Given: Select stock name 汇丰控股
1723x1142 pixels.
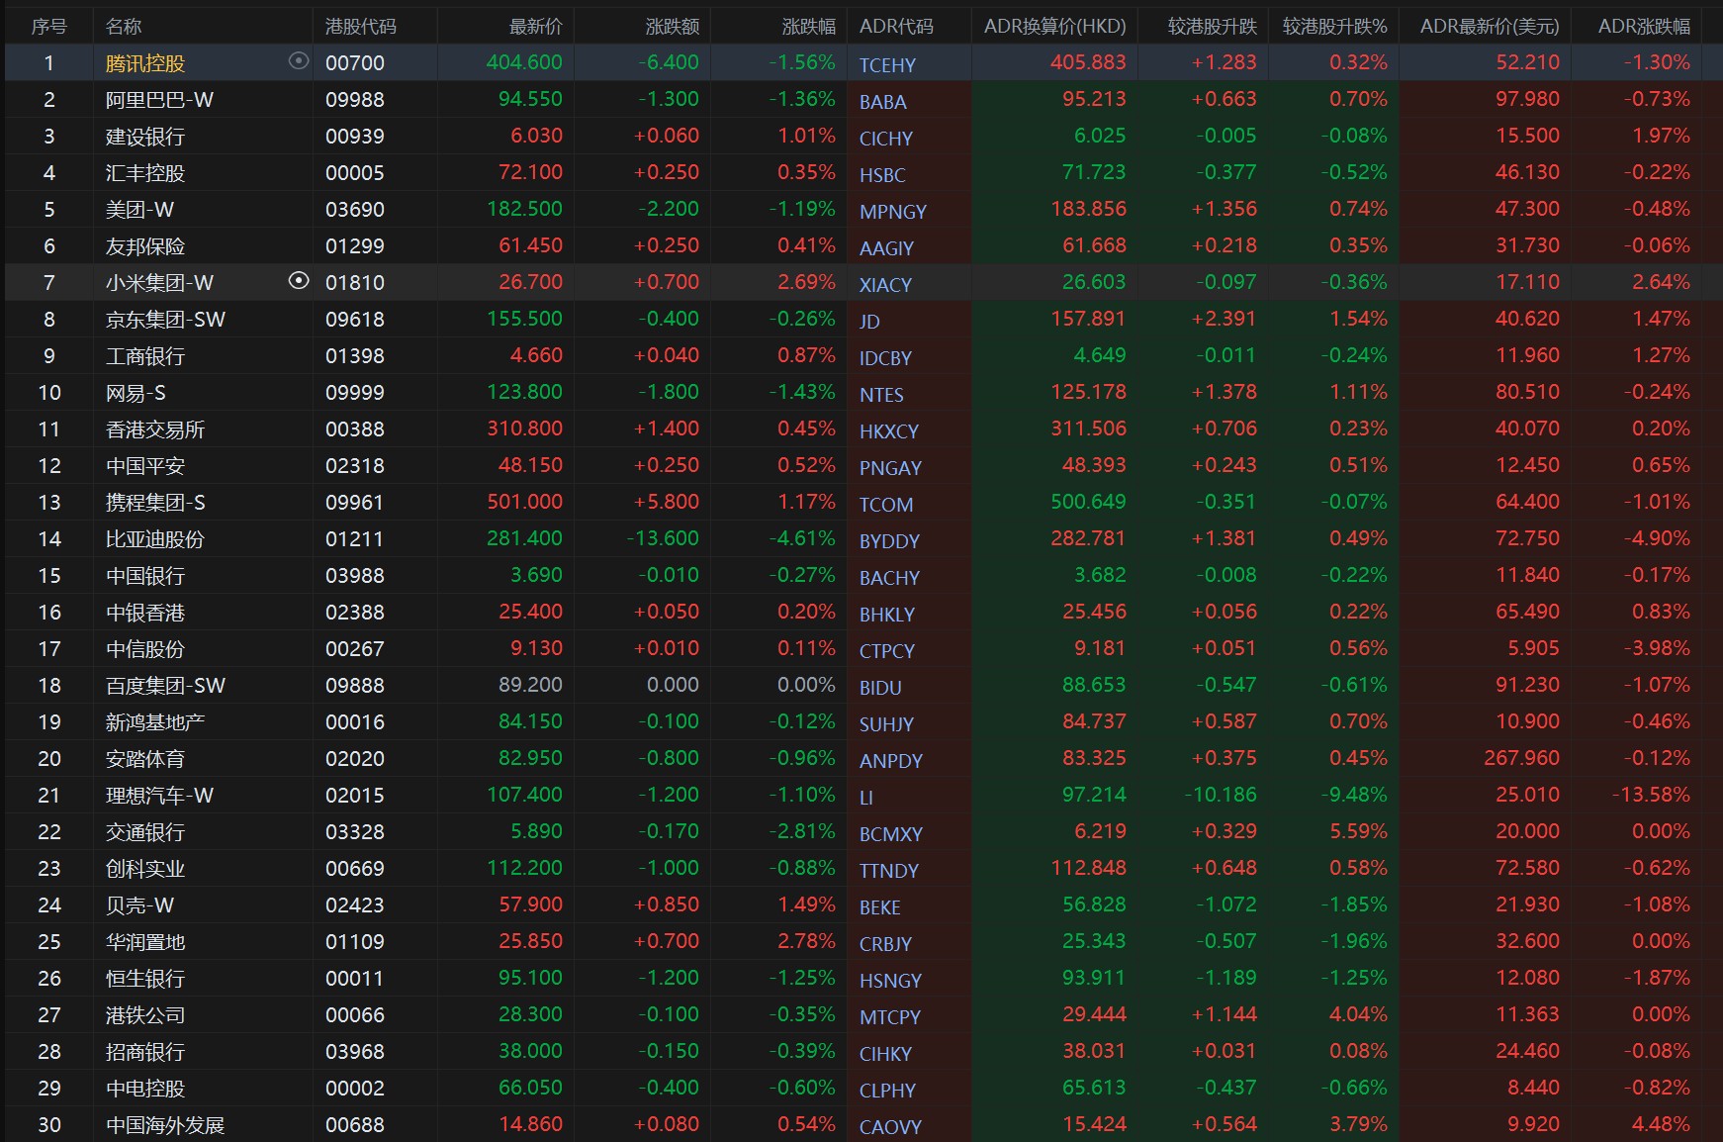Looking at the screenshot, I should 145,173.
